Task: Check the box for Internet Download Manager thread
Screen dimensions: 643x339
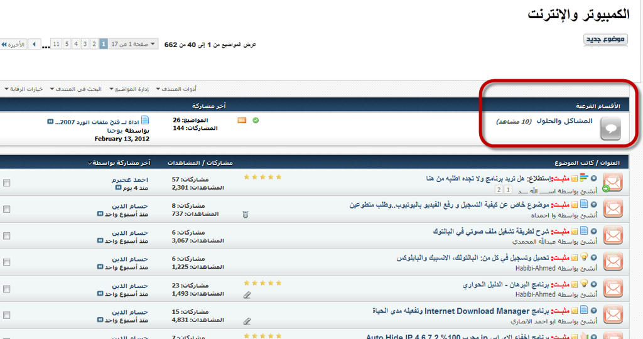Action: coord(6,315)
